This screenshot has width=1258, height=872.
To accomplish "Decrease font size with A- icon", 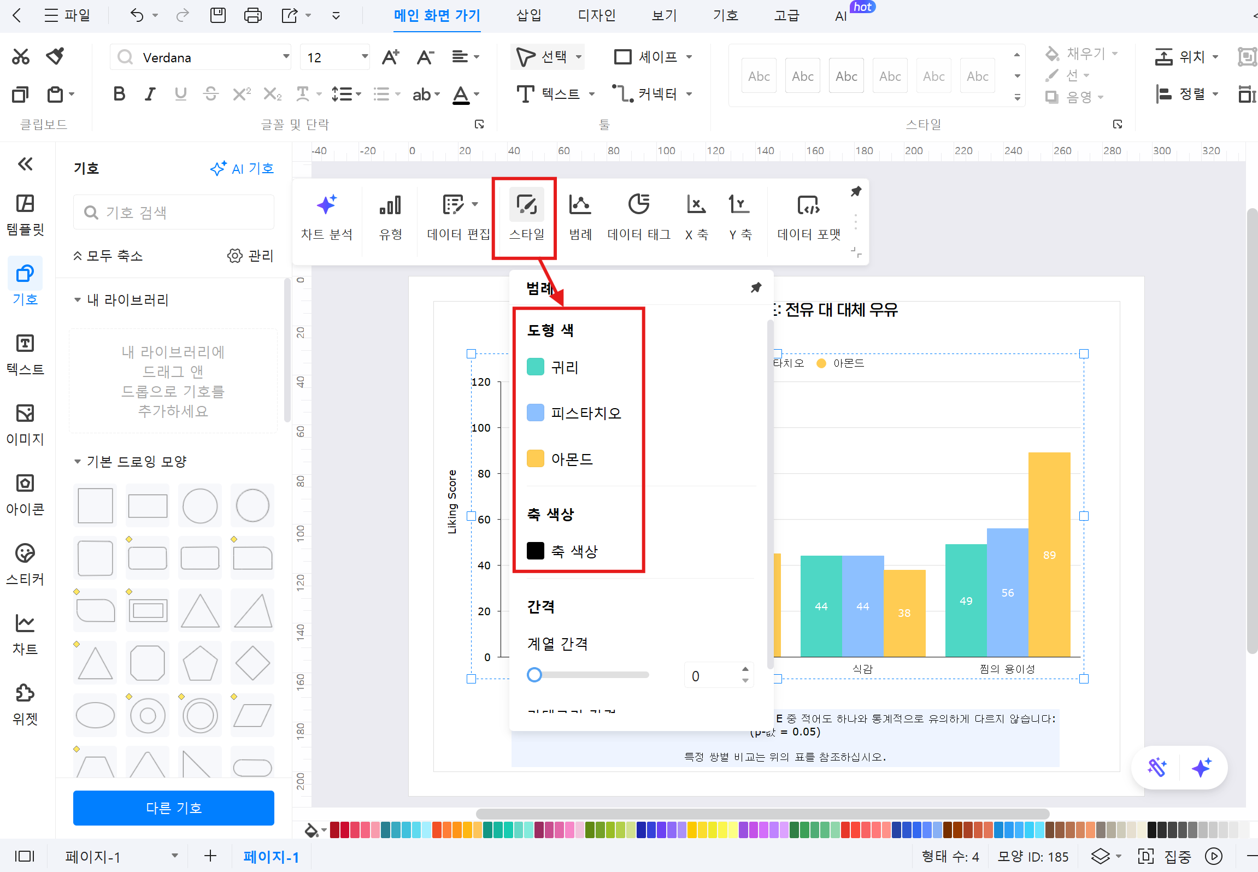I will [425, 57].
